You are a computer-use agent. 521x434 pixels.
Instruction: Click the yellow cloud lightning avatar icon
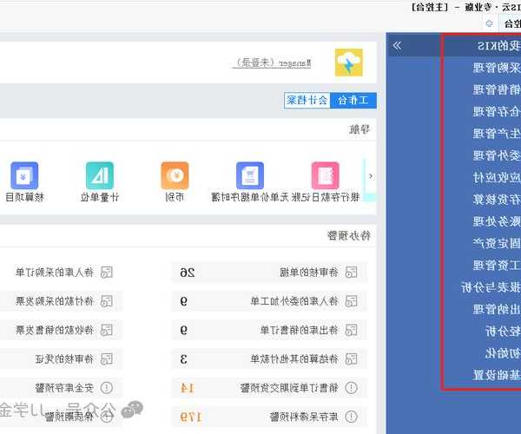[349, 62]
